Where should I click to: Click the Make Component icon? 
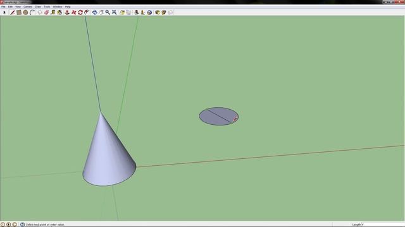[x=39, y=13]
